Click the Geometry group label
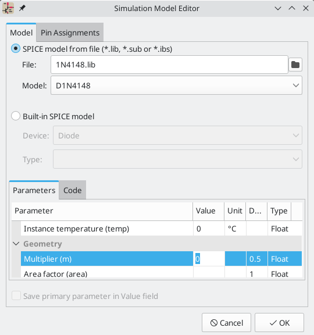This screenshot has height=335, width=314. (42, 244)
